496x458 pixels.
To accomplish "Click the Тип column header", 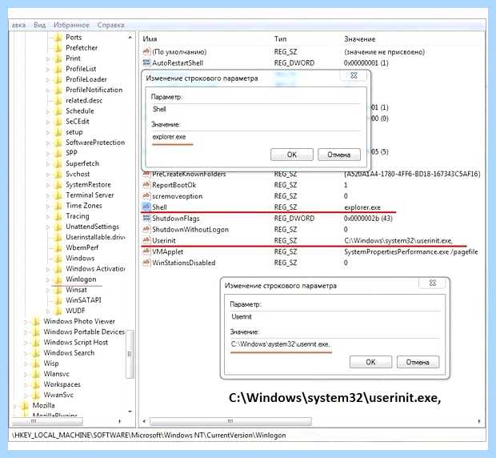I will (280, 39).
